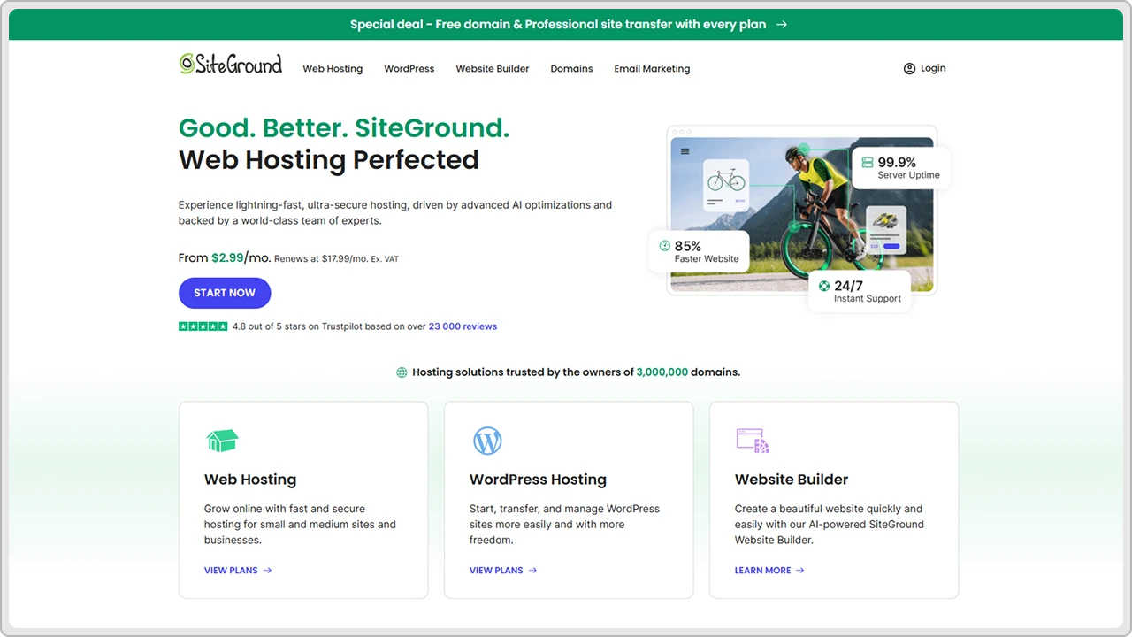Select Email Marketing in the top navigation
This screenshot has height=637, width=1132.
pyautogui.click(x=652, y=69)
